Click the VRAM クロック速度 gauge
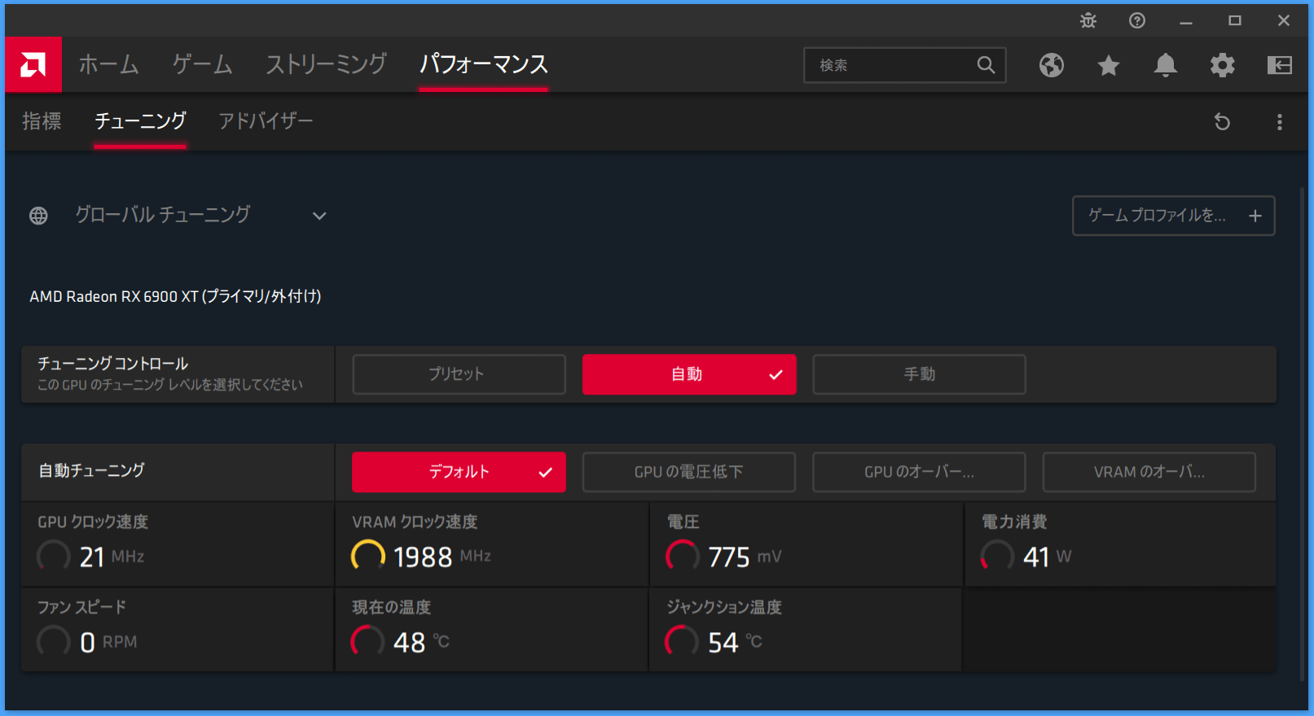Image resolution: width=1314 pixels, height=716 pixels. [x=368, y=557]
